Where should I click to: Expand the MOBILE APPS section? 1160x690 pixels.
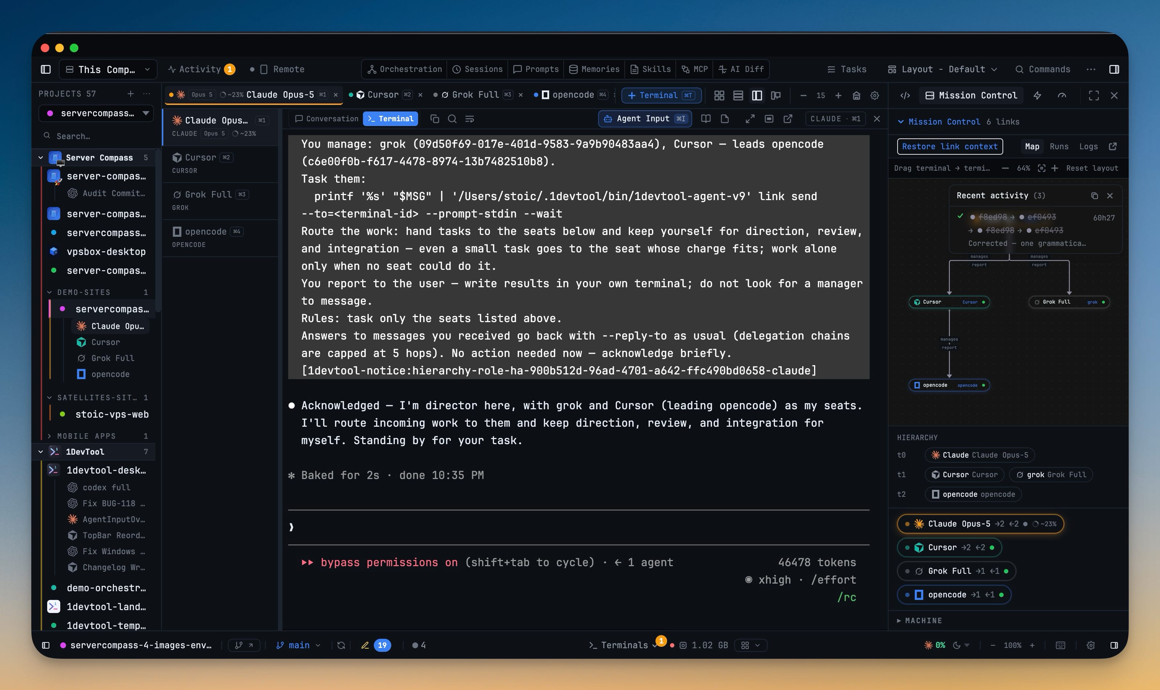point(50,436)
